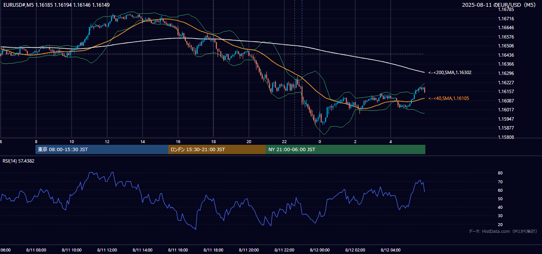Click RSI scale value 80
This screenshot has height=254, width=542.
click(500, 173)
